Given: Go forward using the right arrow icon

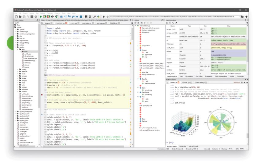Looking at the screenshot, I should [x=107, y=17].
